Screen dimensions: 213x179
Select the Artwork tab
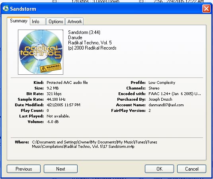(74, 22)
